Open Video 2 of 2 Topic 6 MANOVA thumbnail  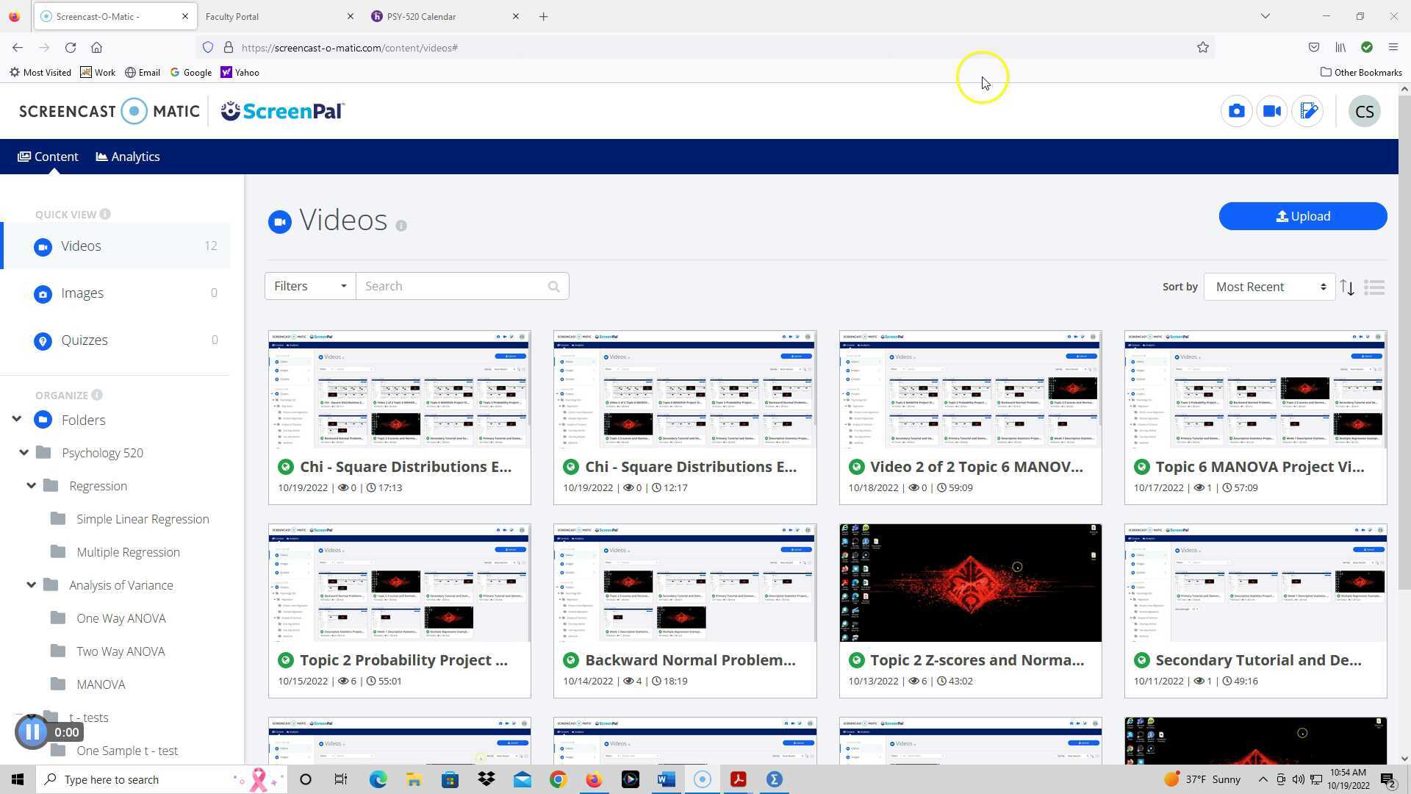coord(970,390)
